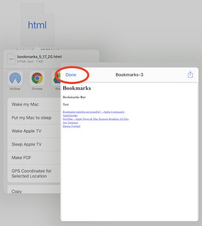
Task: Run the Wake Apple TV action
Action: click(34, 131)
